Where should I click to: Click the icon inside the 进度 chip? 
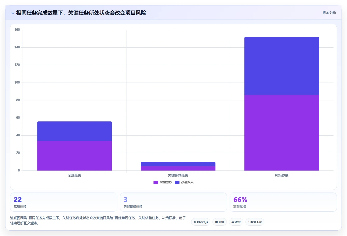tap(233, 222)
